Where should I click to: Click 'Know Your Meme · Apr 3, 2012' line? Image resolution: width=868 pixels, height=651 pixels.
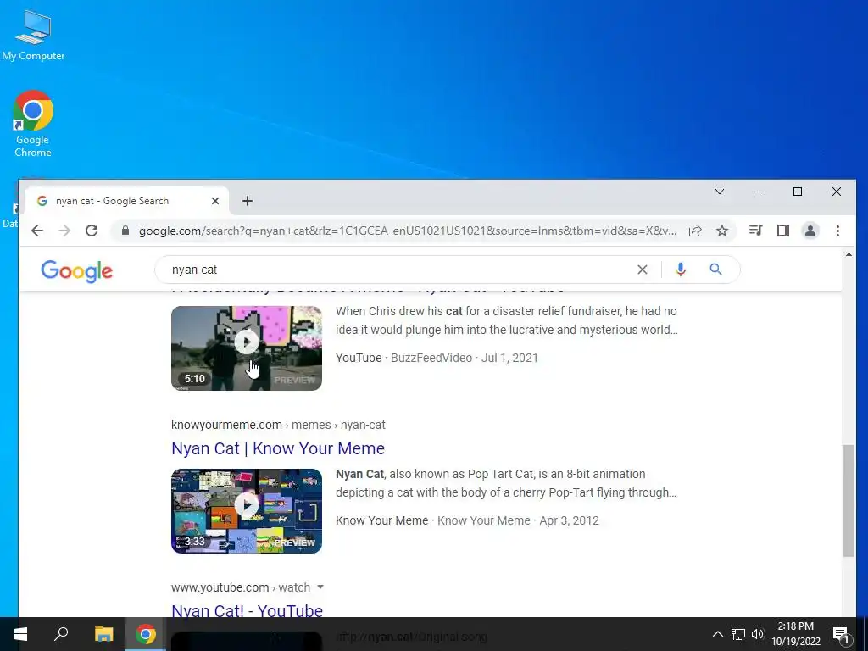pyautogui.click(x=467, y=520)
